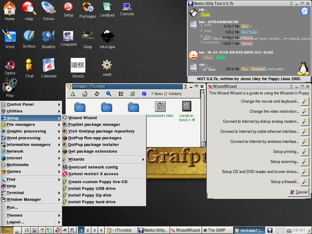This screenshot has width=312, height=234.
Task: Switch to virtual desktop 3
Action: (94, 230)
